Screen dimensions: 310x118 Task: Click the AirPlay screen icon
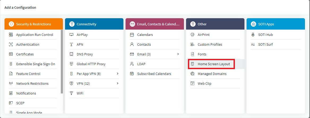pyautogui.click(x=71, y=35)
